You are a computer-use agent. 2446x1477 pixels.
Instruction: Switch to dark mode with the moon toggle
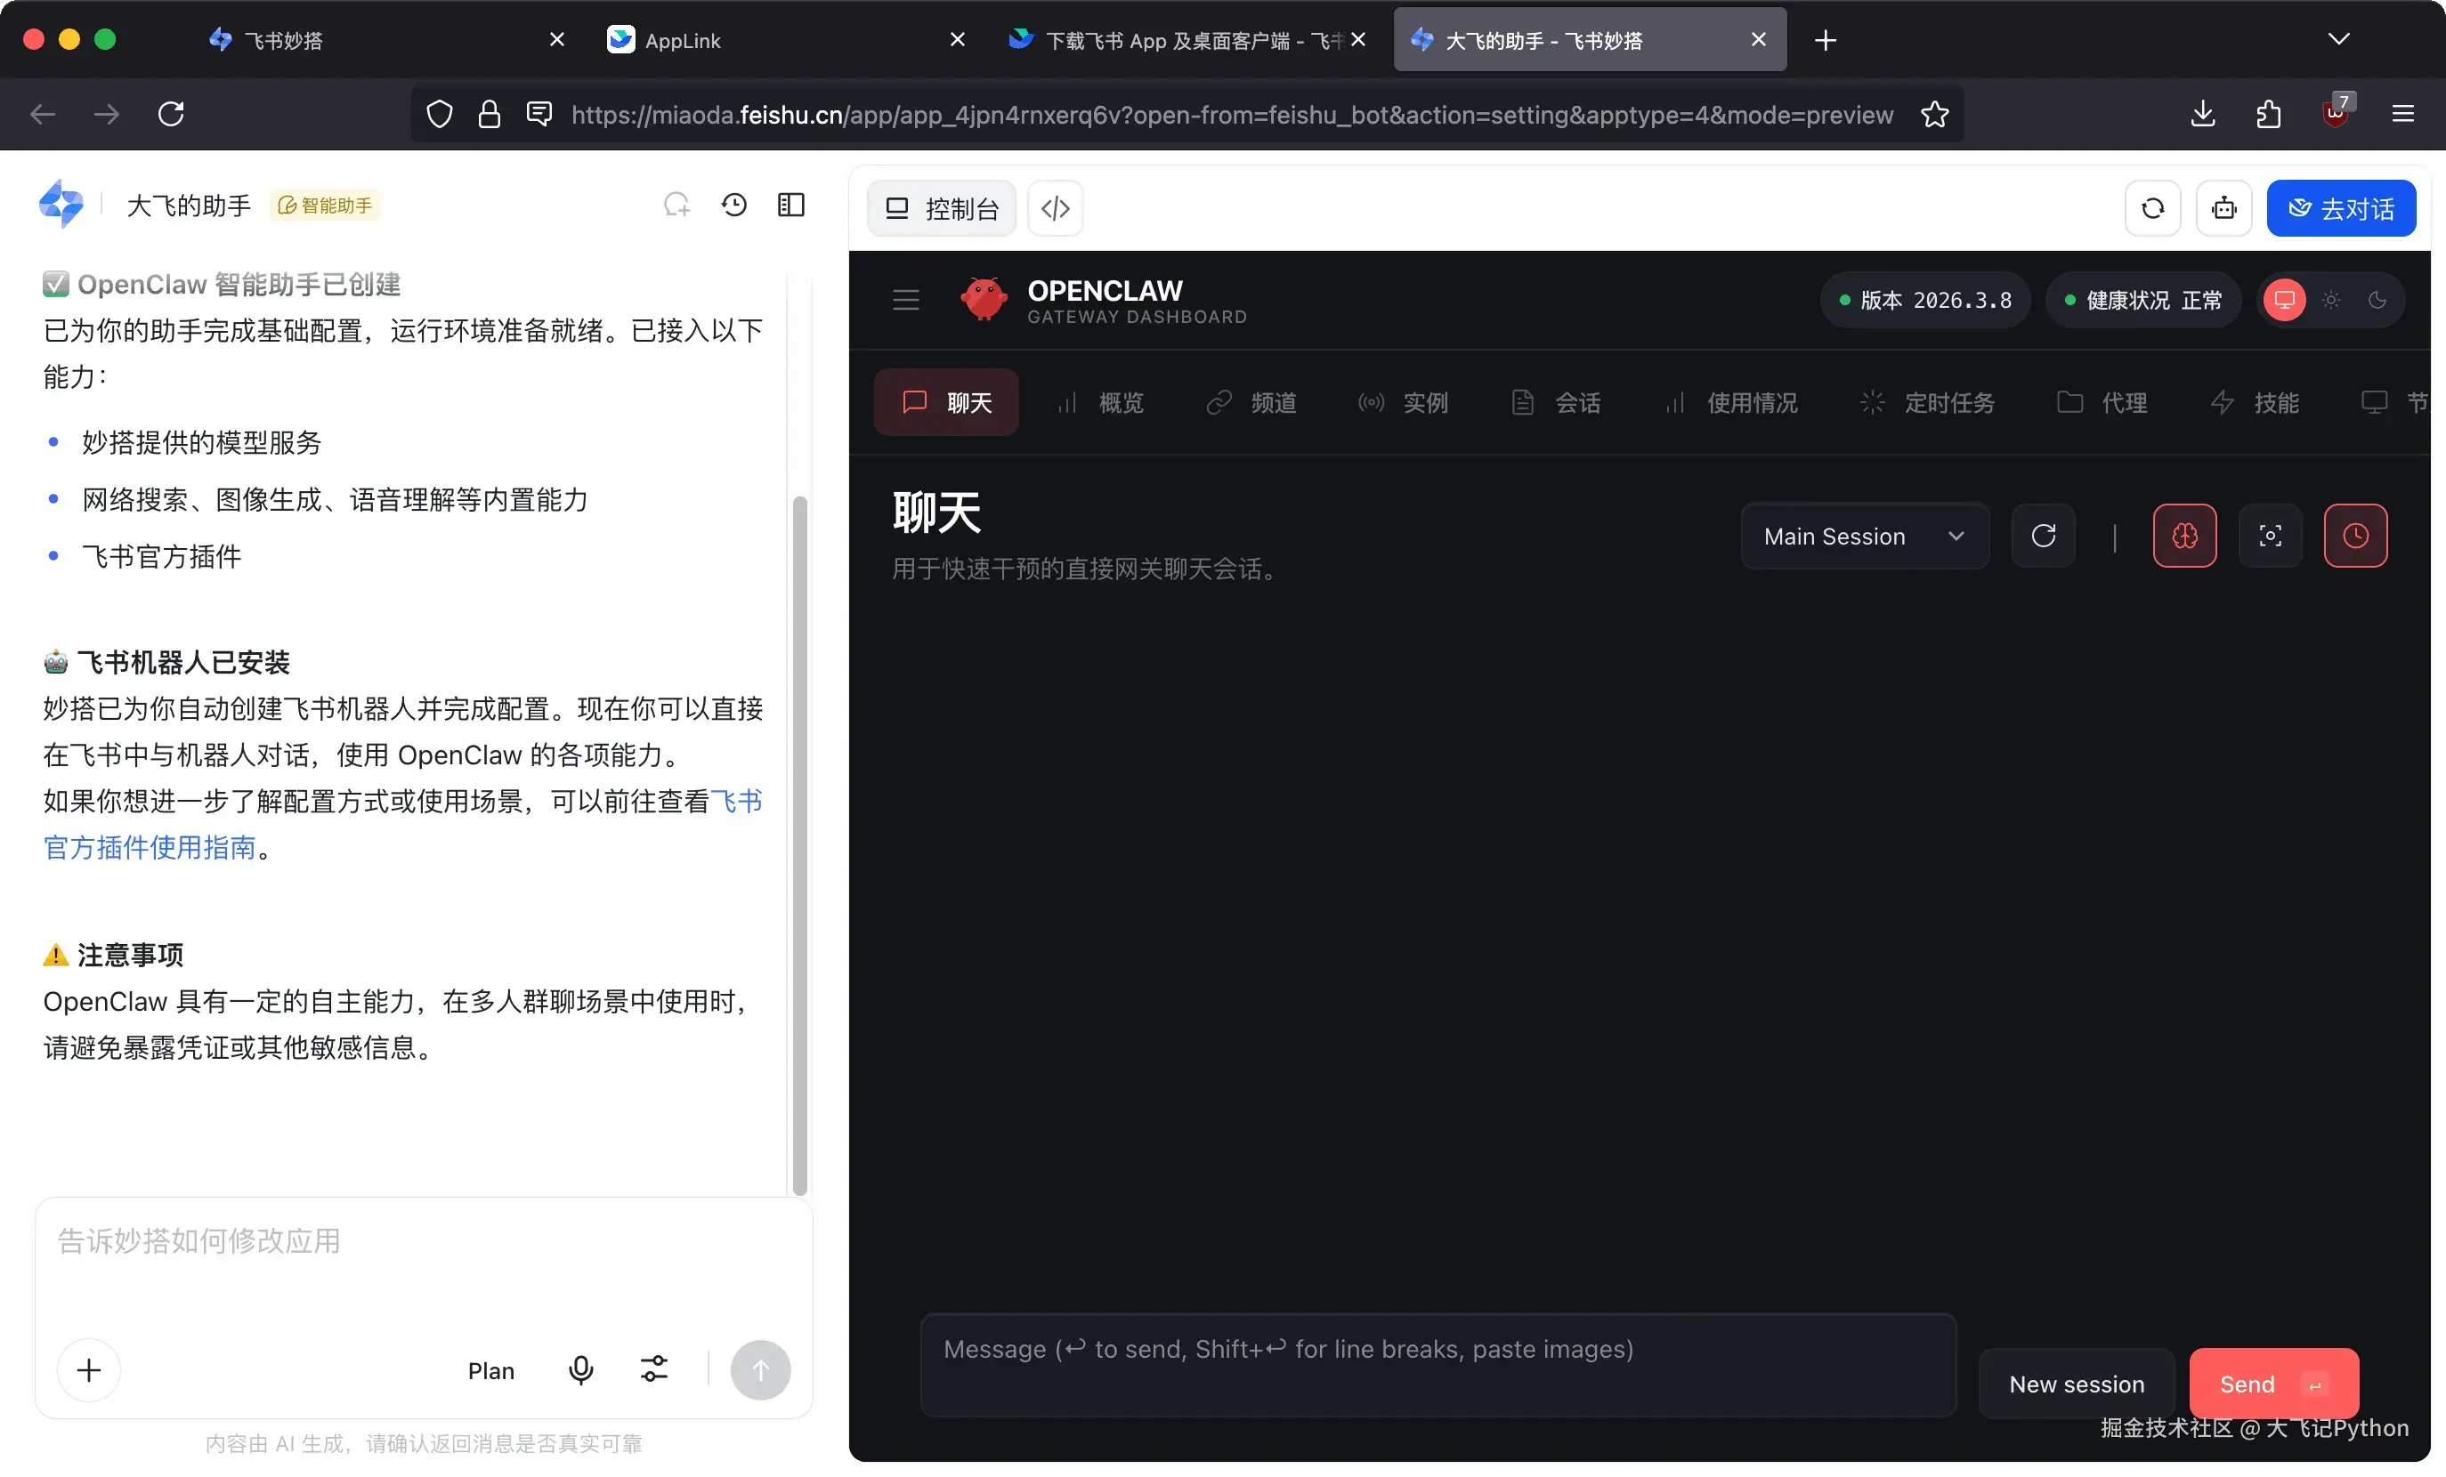2378,300
